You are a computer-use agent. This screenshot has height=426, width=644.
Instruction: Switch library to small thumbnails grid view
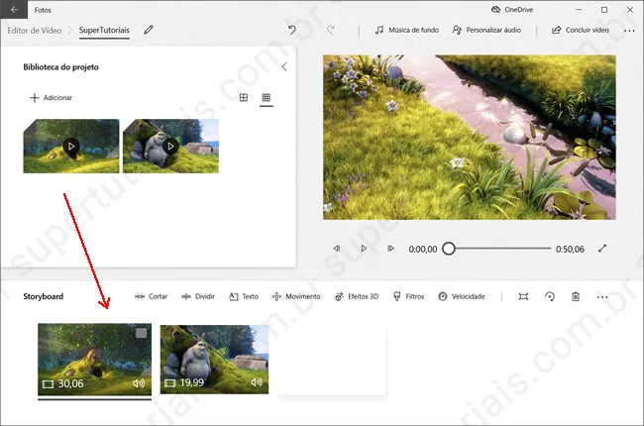pyautogui.click(x=267, y=97)
